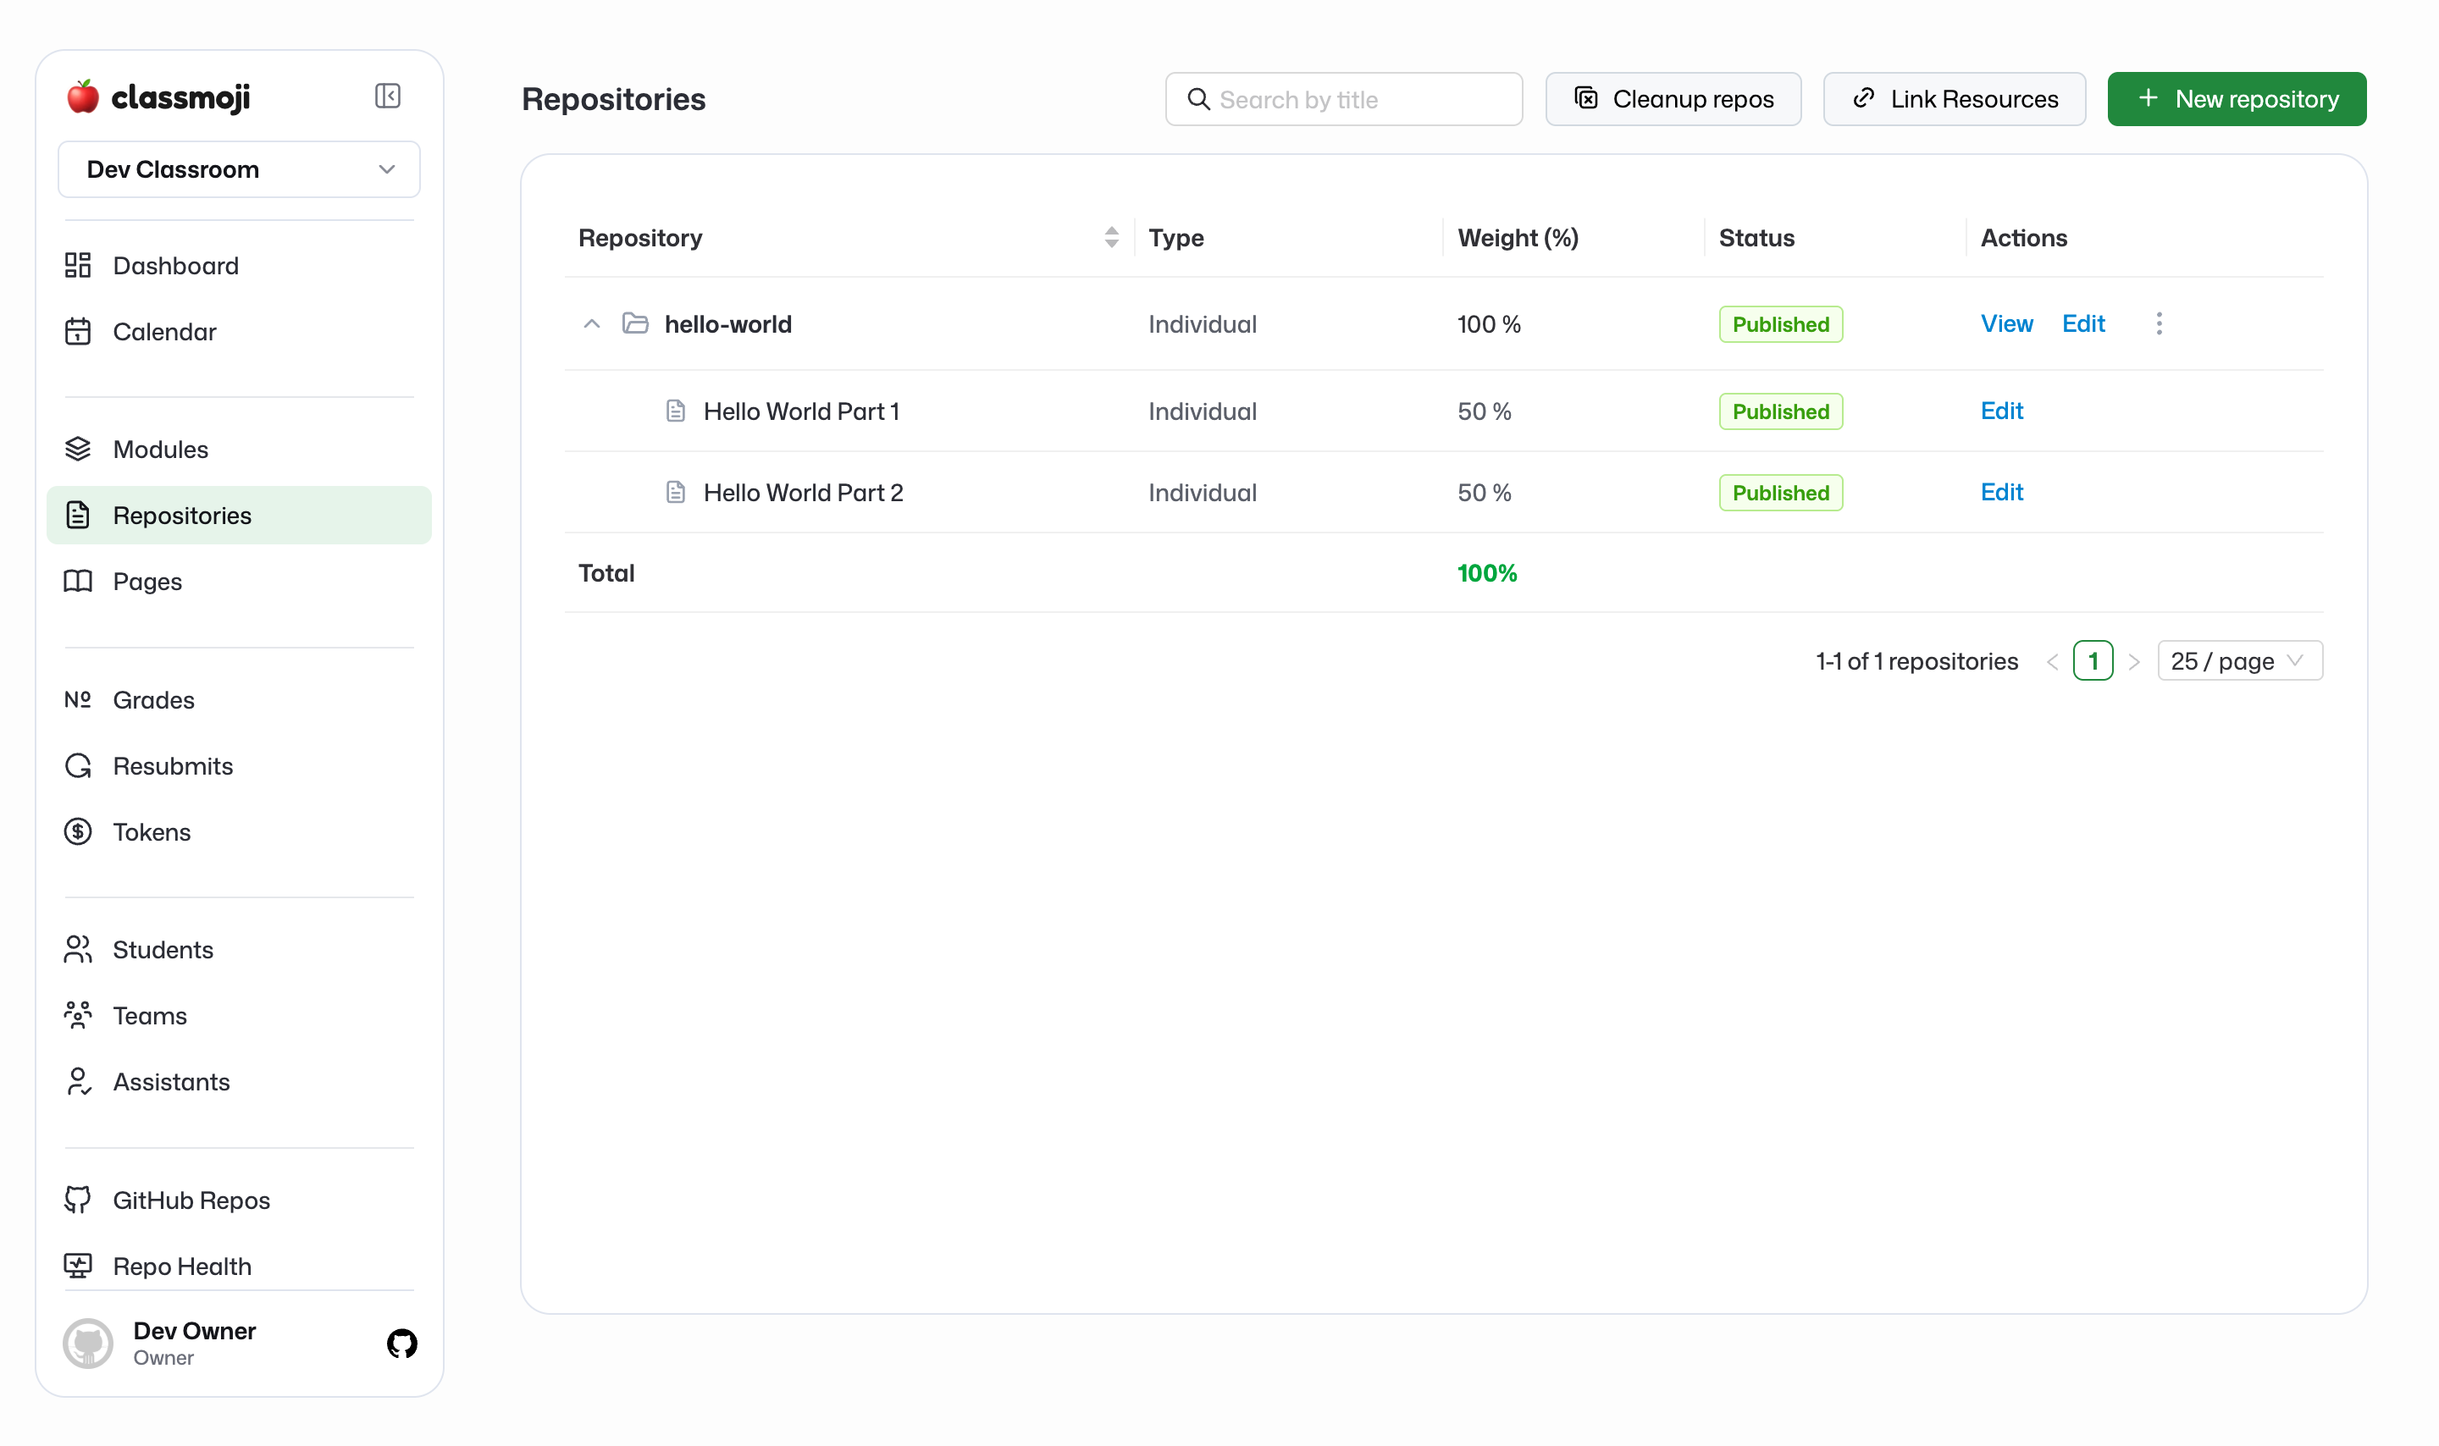The image size is (2439, 1446).
Task: Click the 100% total weight
Action: (1487, 573)
